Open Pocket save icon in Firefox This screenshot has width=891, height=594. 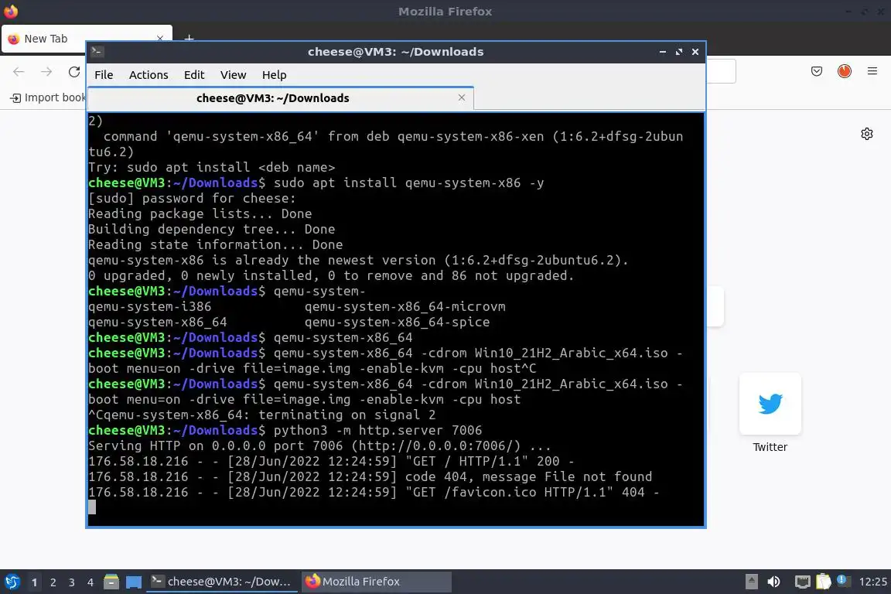point(817,71)
